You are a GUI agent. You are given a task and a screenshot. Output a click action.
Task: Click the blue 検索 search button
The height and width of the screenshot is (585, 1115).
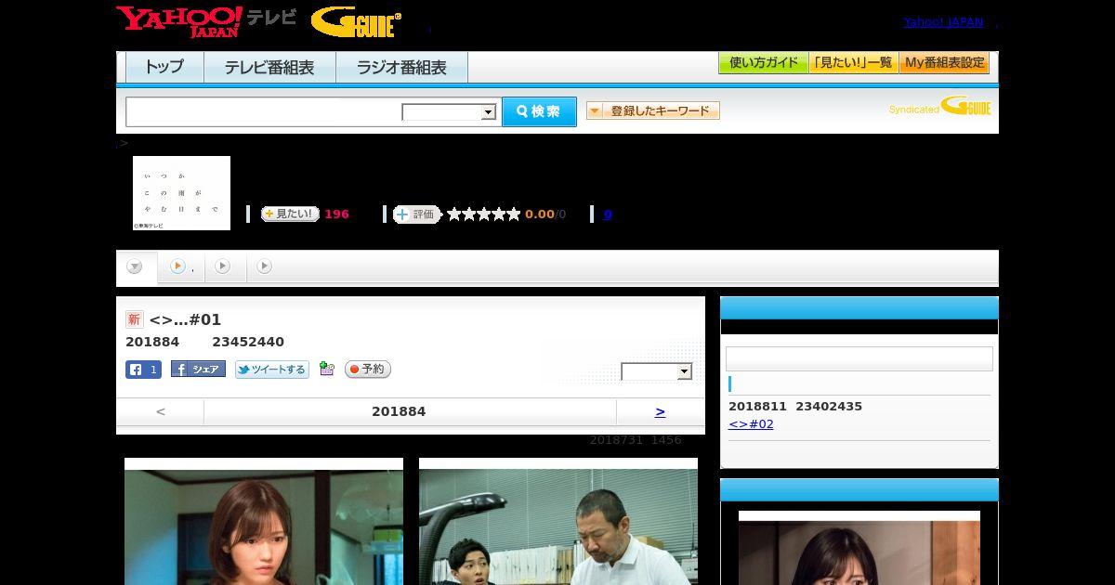(x=539, y=111)
